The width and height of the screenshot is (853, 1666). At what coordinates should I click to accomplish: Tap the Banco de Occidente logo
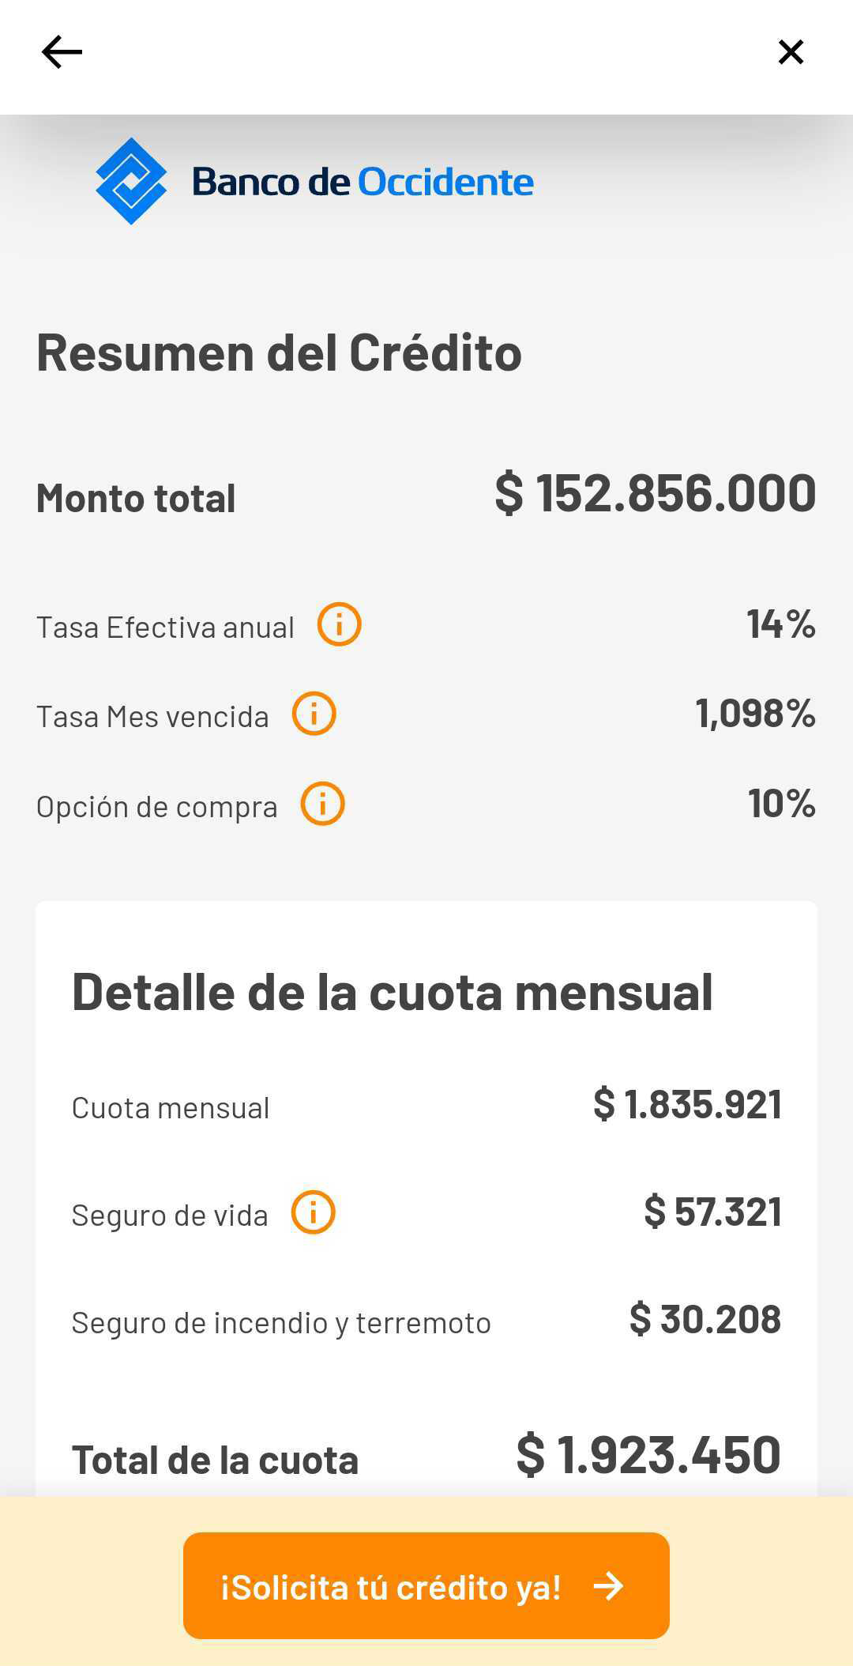(x=314, y=182)
